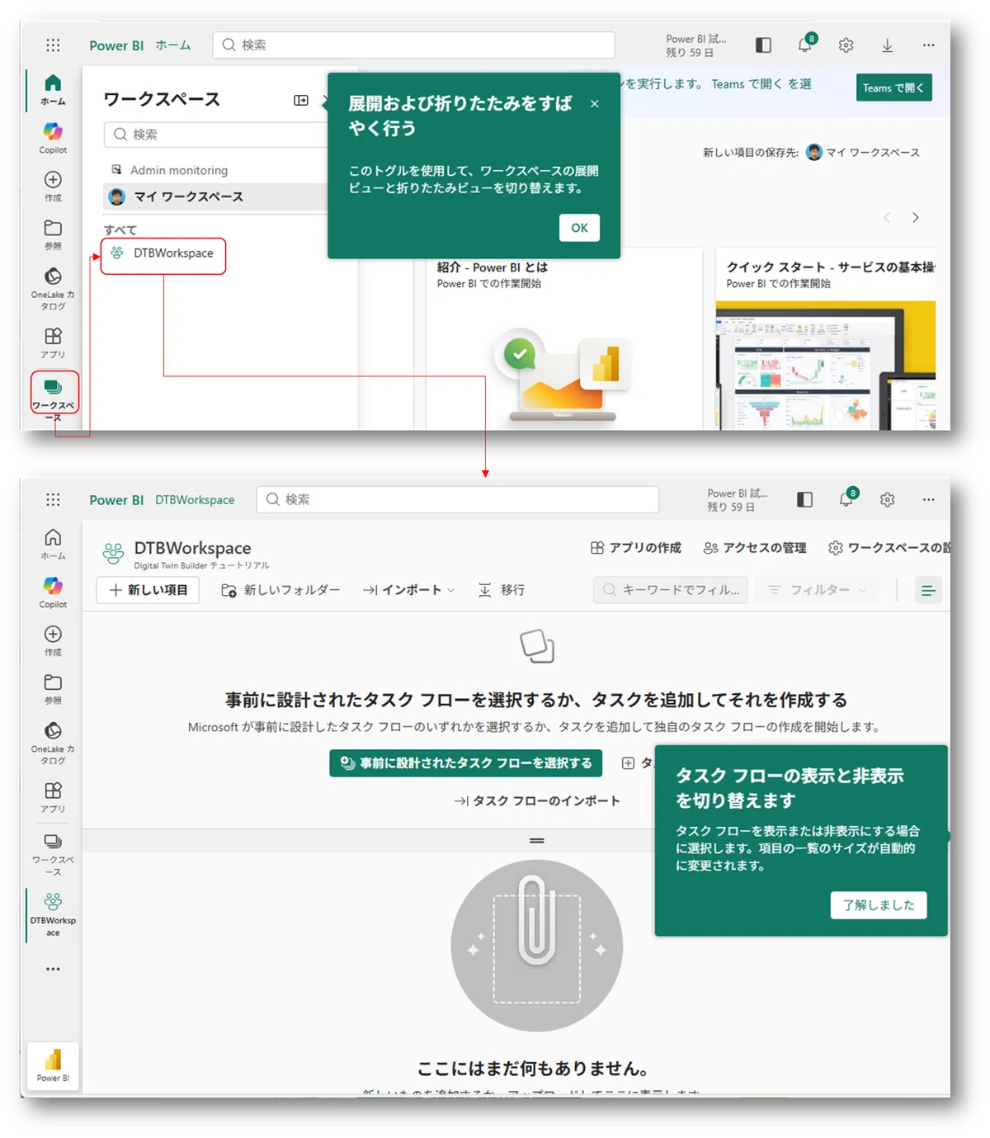Screen dimensions: 990x1138
Task: Click ワークスペース in bottom sidebar
Action: (x=53, y=853)
